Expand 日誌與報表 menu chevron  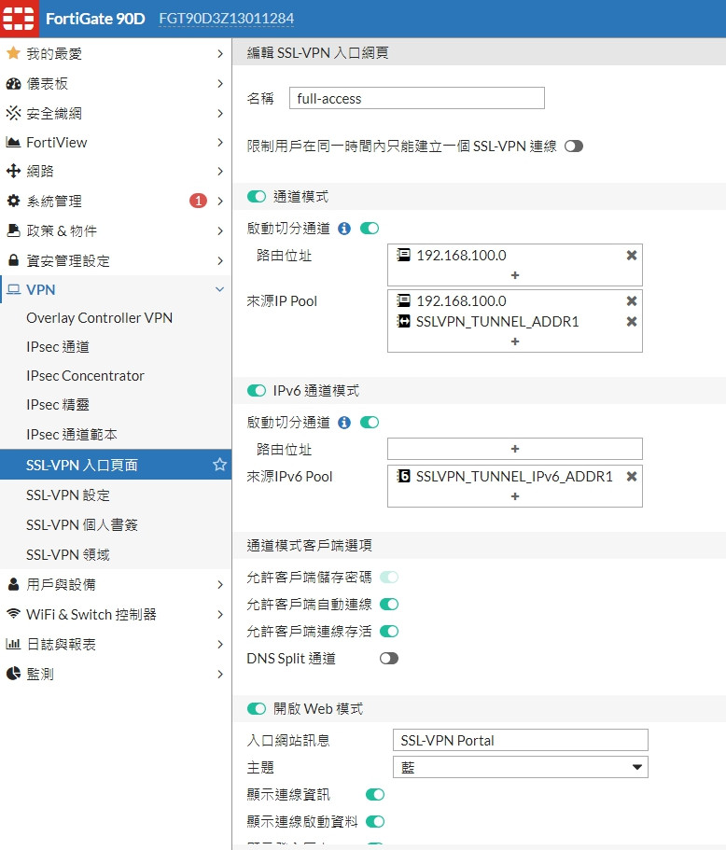point(219,644)
